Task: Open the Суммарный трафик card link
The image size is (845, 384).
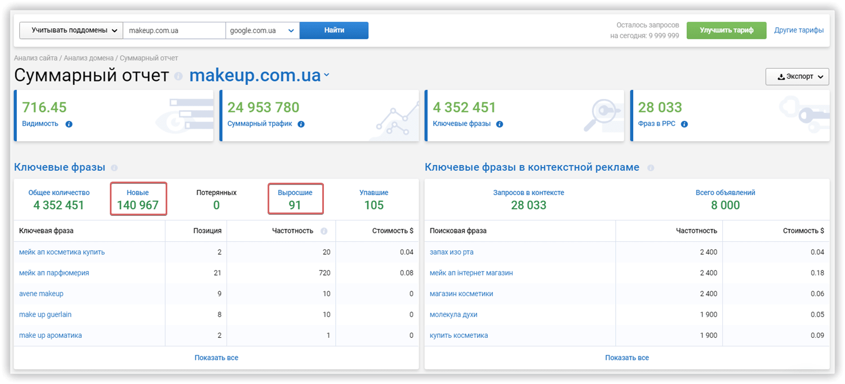Action: (x=260, y=124)
